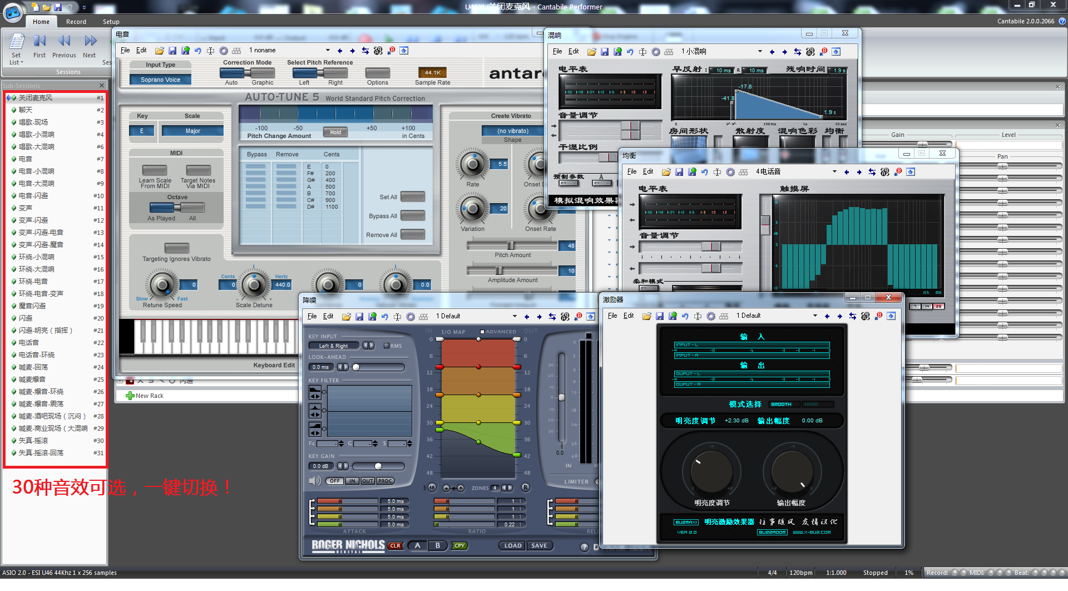The width and height of the screenshot is (1068, 591).
Task: Open the Home ribbon tab
Action: pyautogui.click(x=41, y=22)
